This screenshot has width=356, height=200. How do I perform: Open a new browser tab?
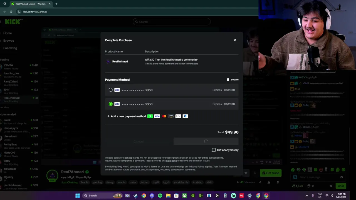click(56, 4)
